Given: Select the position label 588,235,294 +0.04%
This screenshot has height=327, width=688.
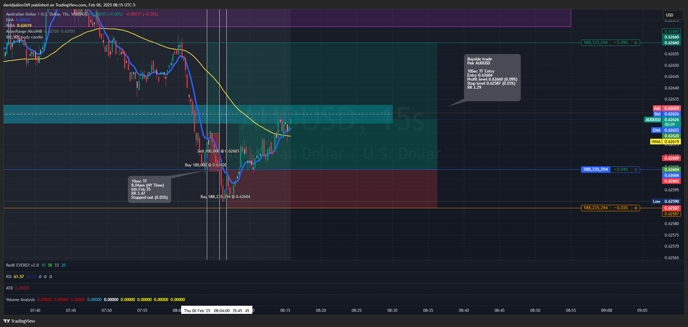Looking at the screenshot, I should coord(606,169).
